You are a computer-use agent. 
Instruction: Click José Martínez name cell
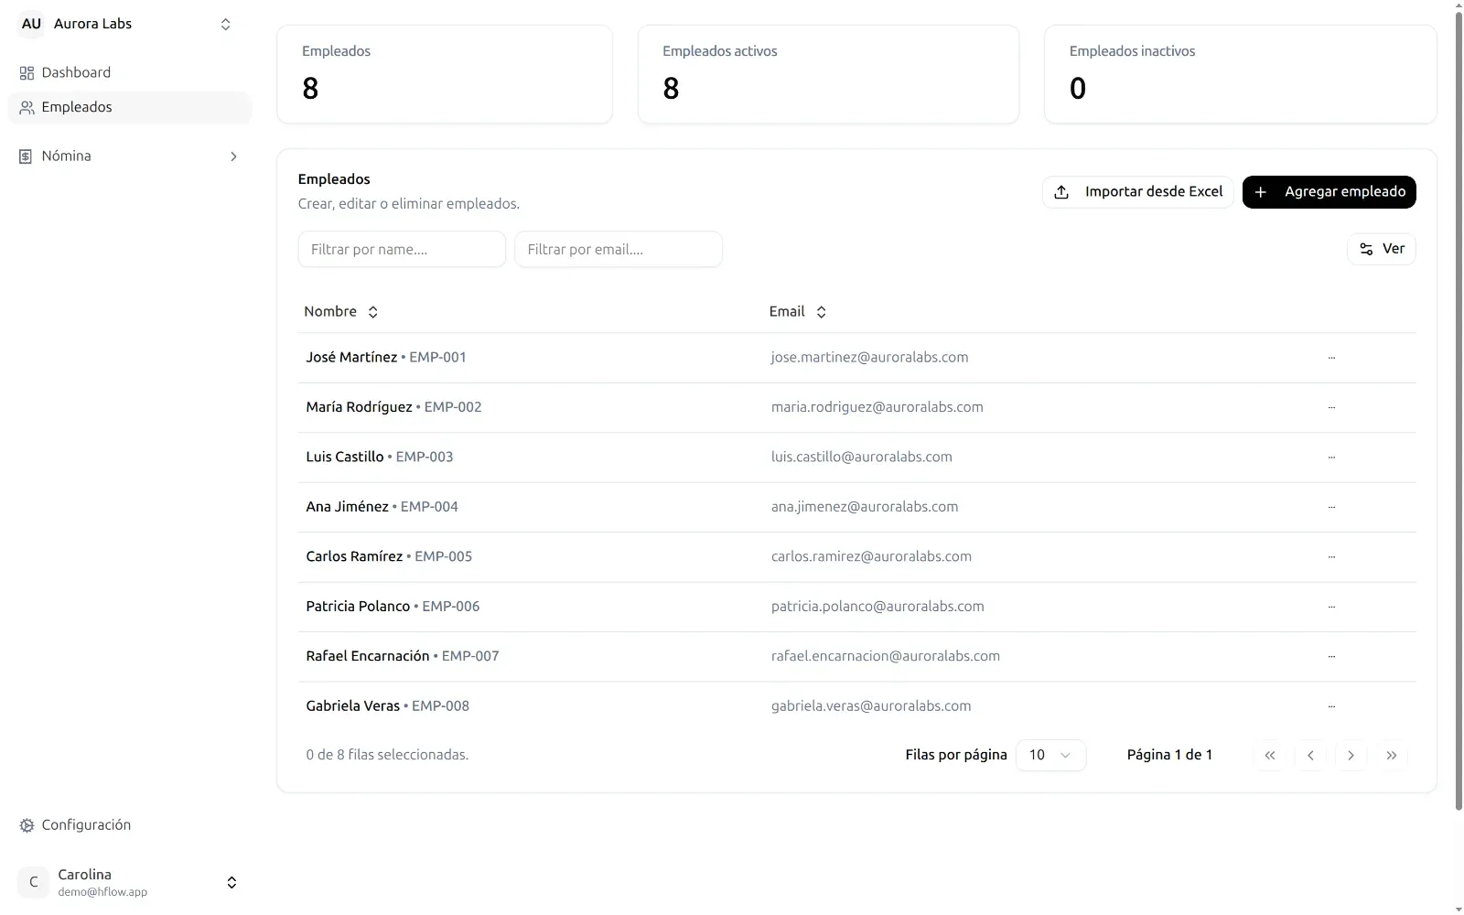click(x=386, y=358)
